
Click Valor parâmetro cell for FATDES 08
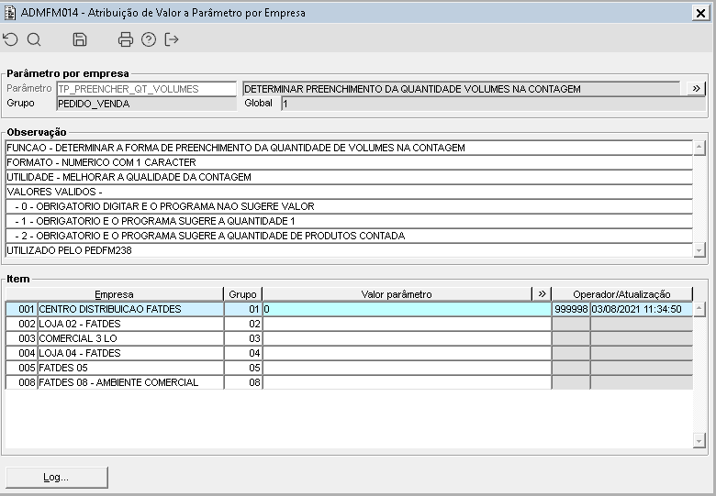click(407, 382)
